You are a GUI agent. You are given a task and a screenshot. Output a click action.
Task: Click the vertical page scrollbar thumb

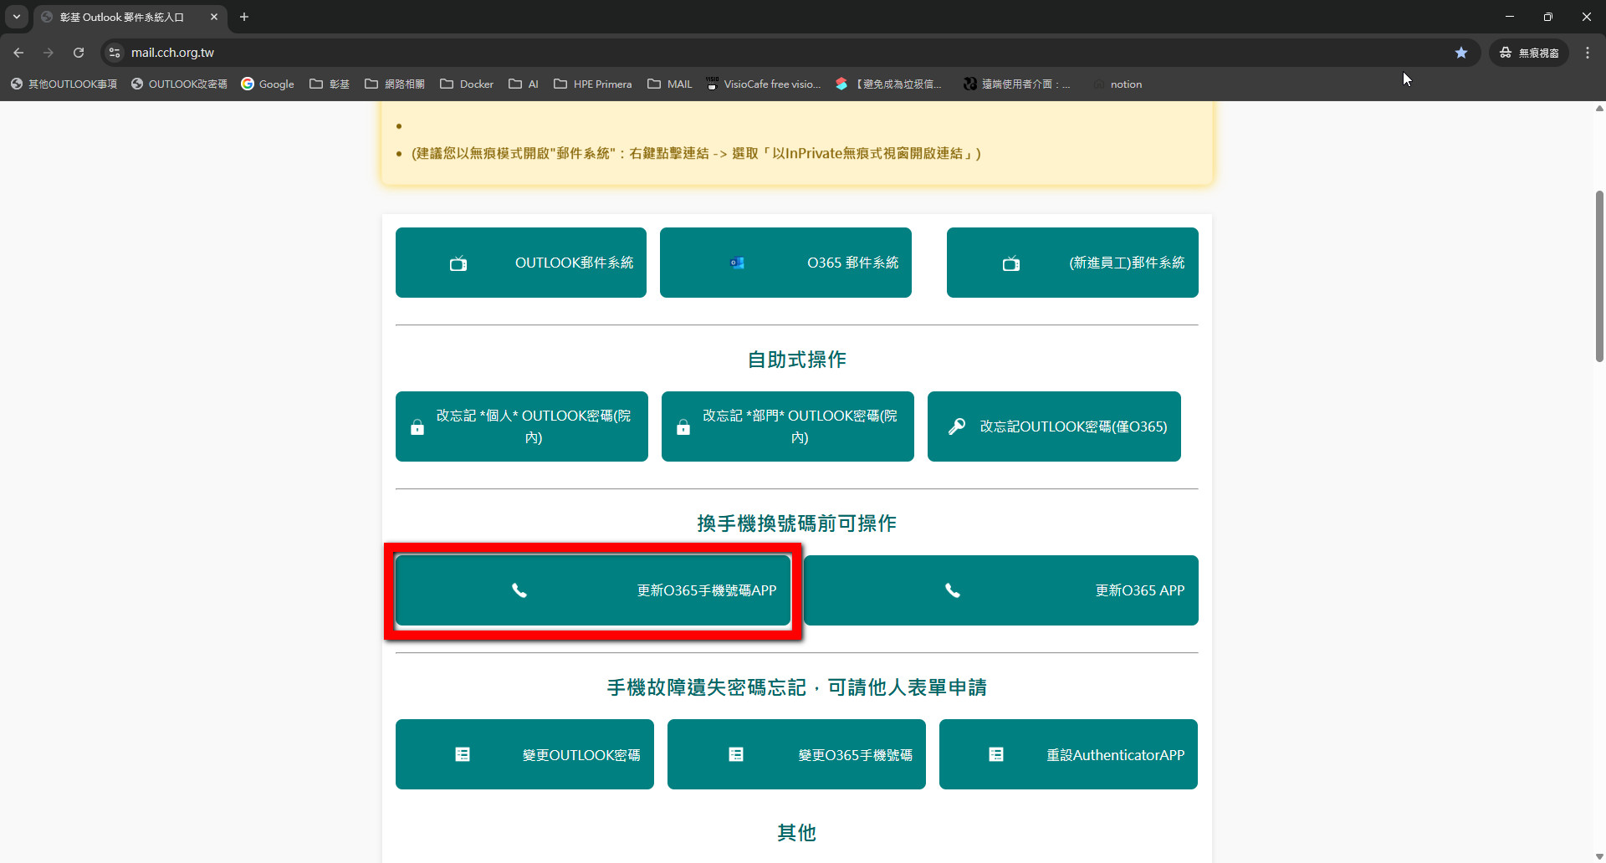click(1599, 276)
